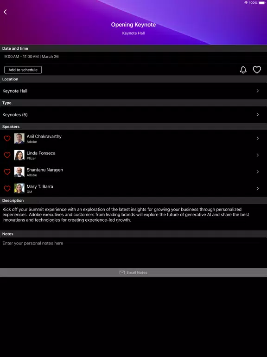Go back using the back arrow

coord(5,12)
